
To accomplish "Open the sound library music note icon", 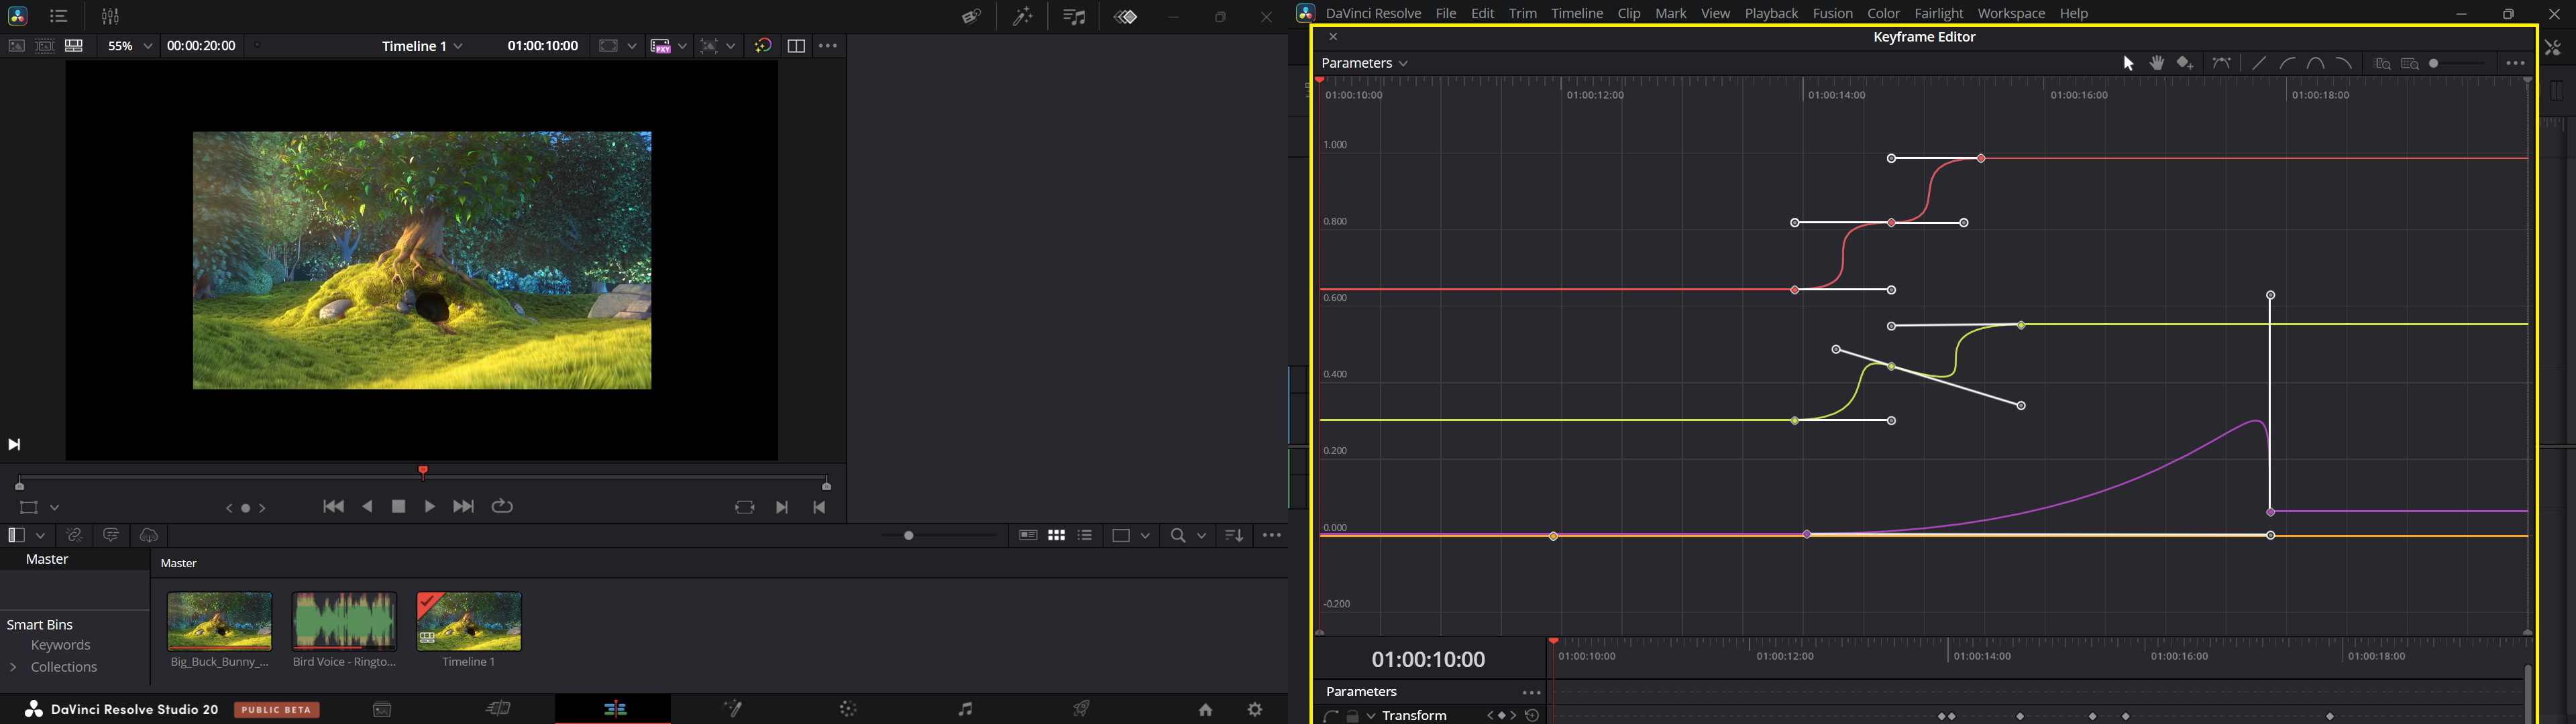I will [1074, 17].
